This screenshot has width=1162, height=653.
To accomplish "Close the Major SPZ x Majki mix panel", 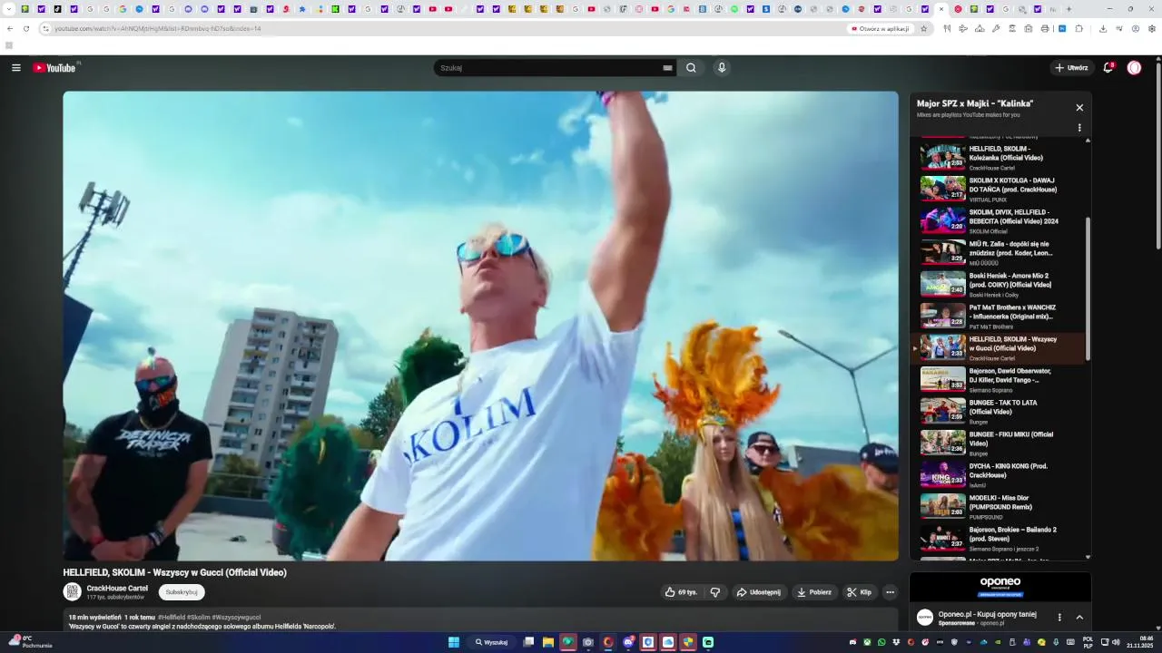I will click(1079, 107).
